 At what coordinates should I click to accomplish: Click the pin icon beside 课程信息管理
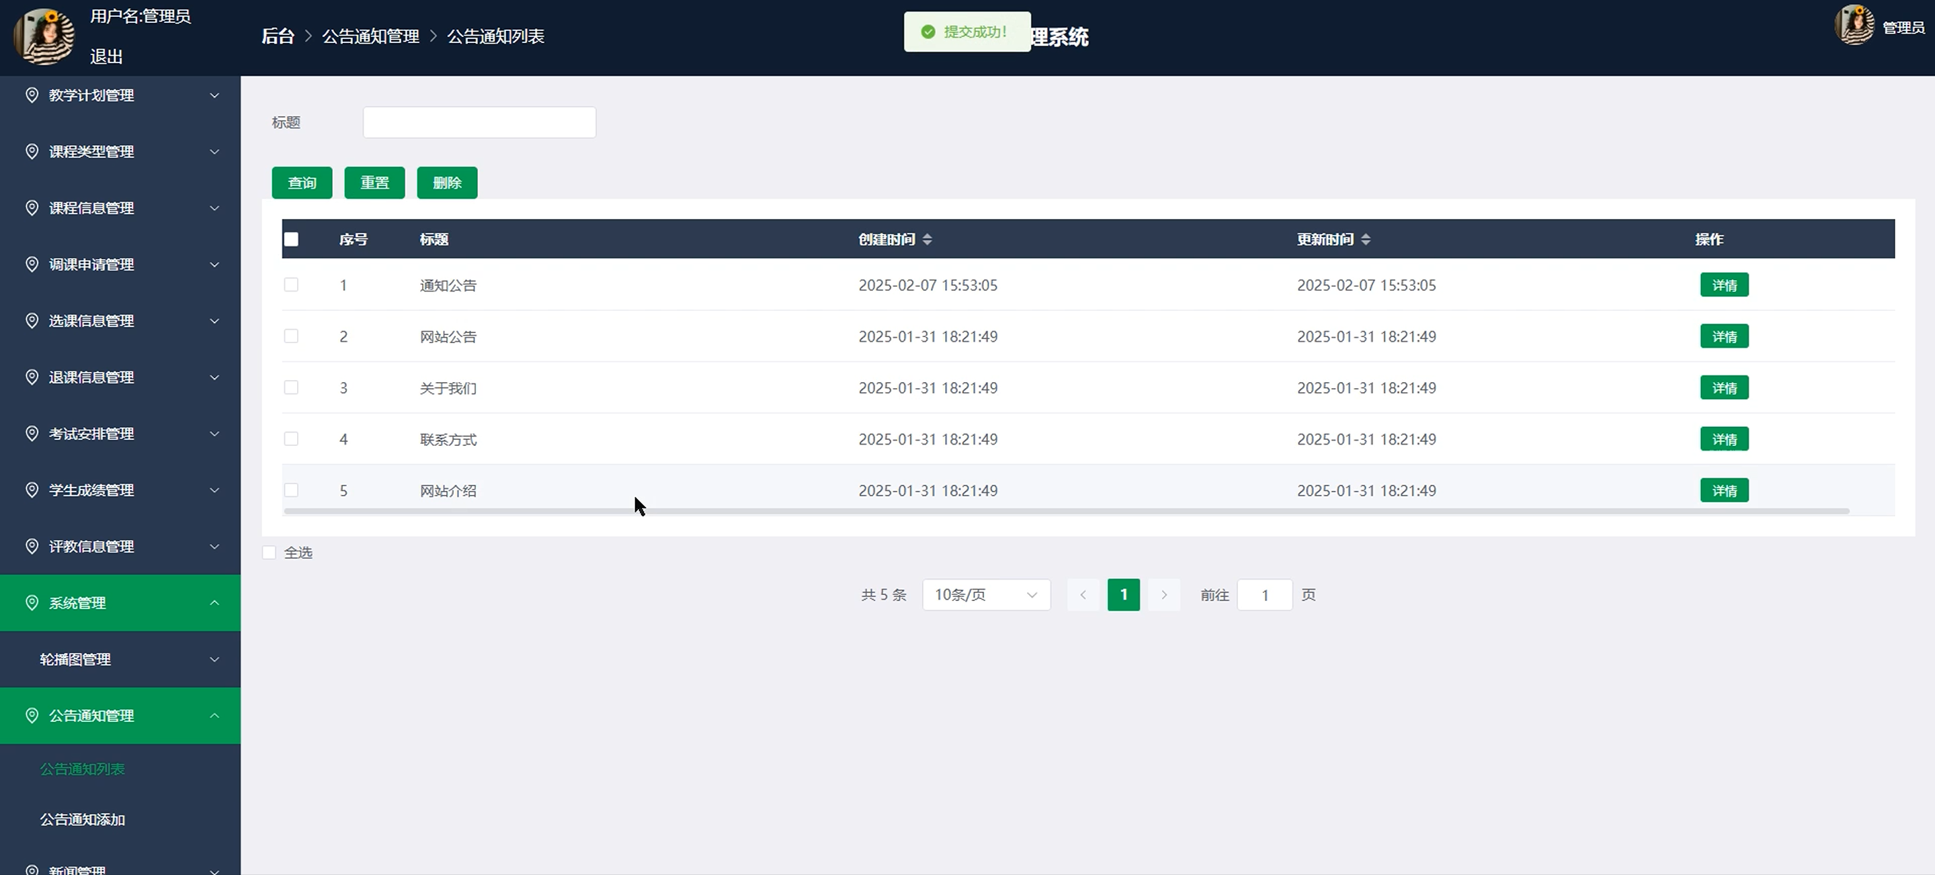(32, 208)
